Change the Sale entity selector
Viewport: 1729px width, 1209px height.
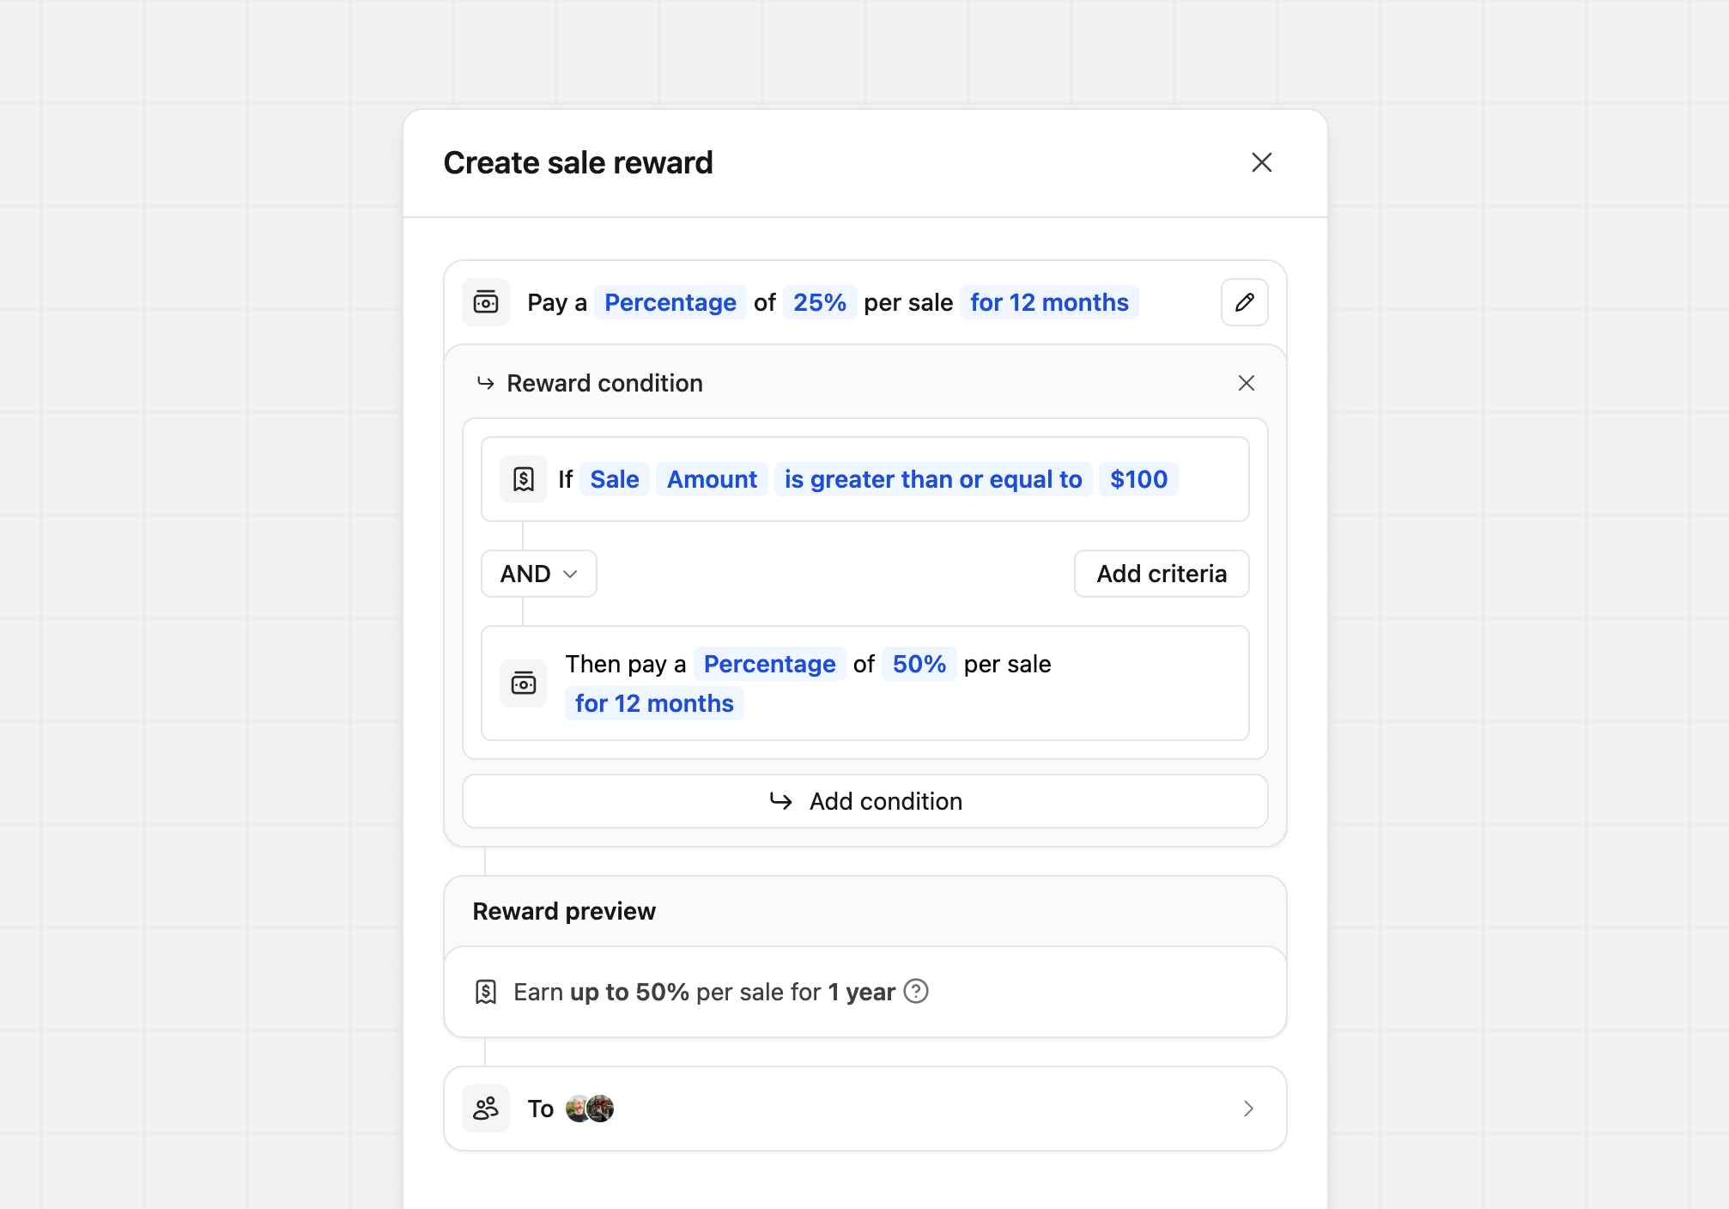coord(614,479)
